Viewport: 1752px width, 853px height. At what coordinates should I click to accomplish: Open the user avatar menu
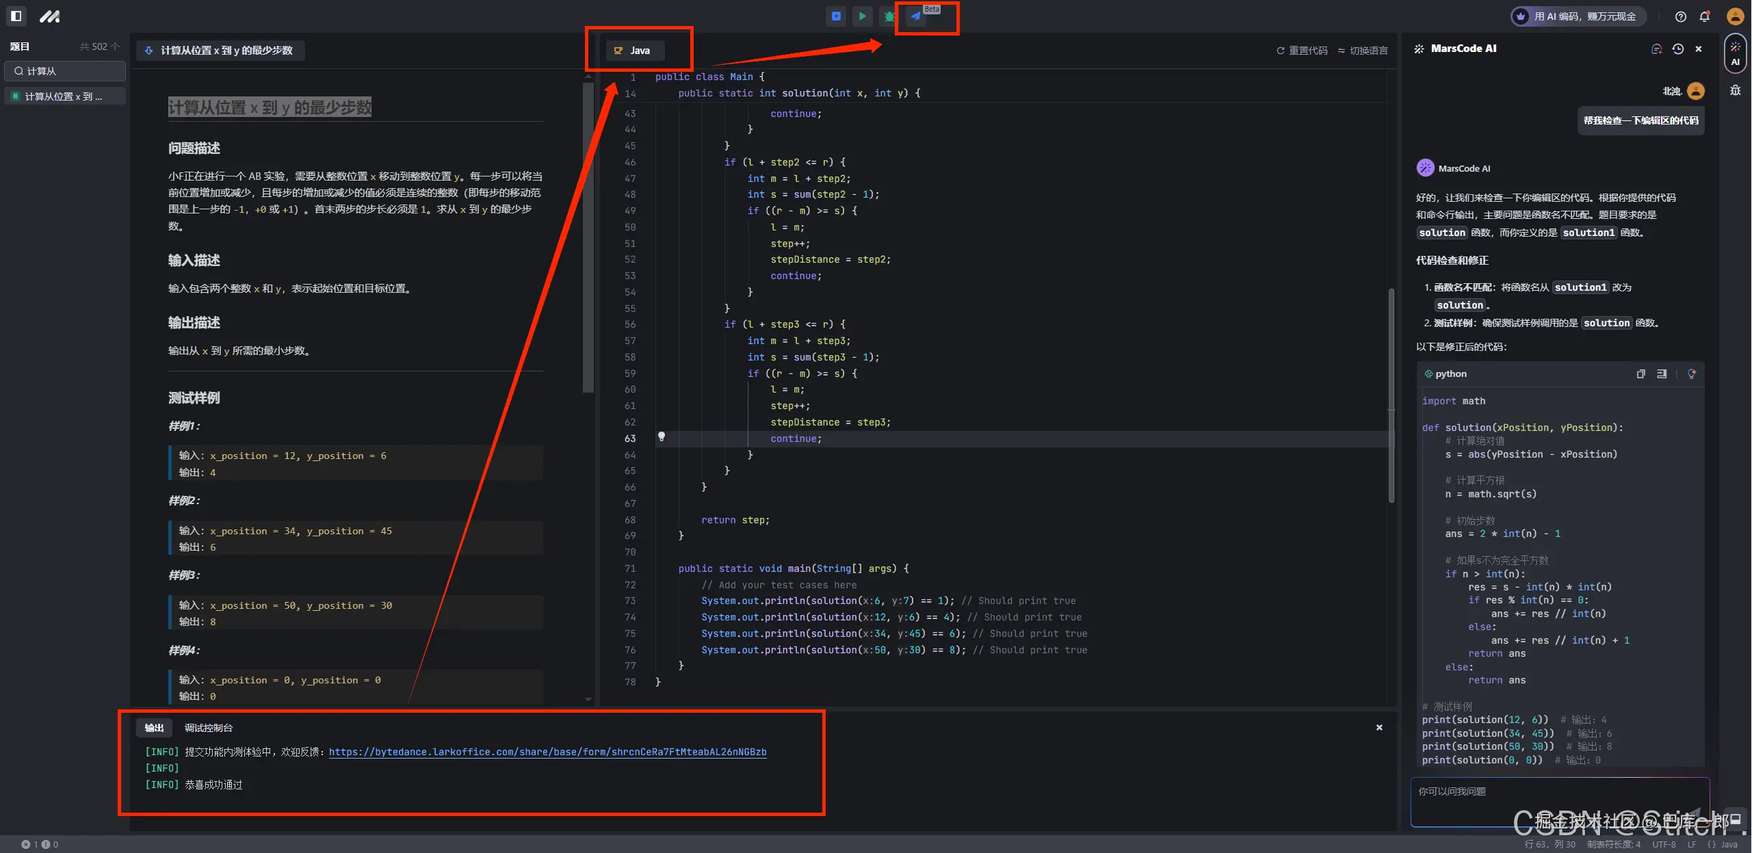[x=1735, y=16]
